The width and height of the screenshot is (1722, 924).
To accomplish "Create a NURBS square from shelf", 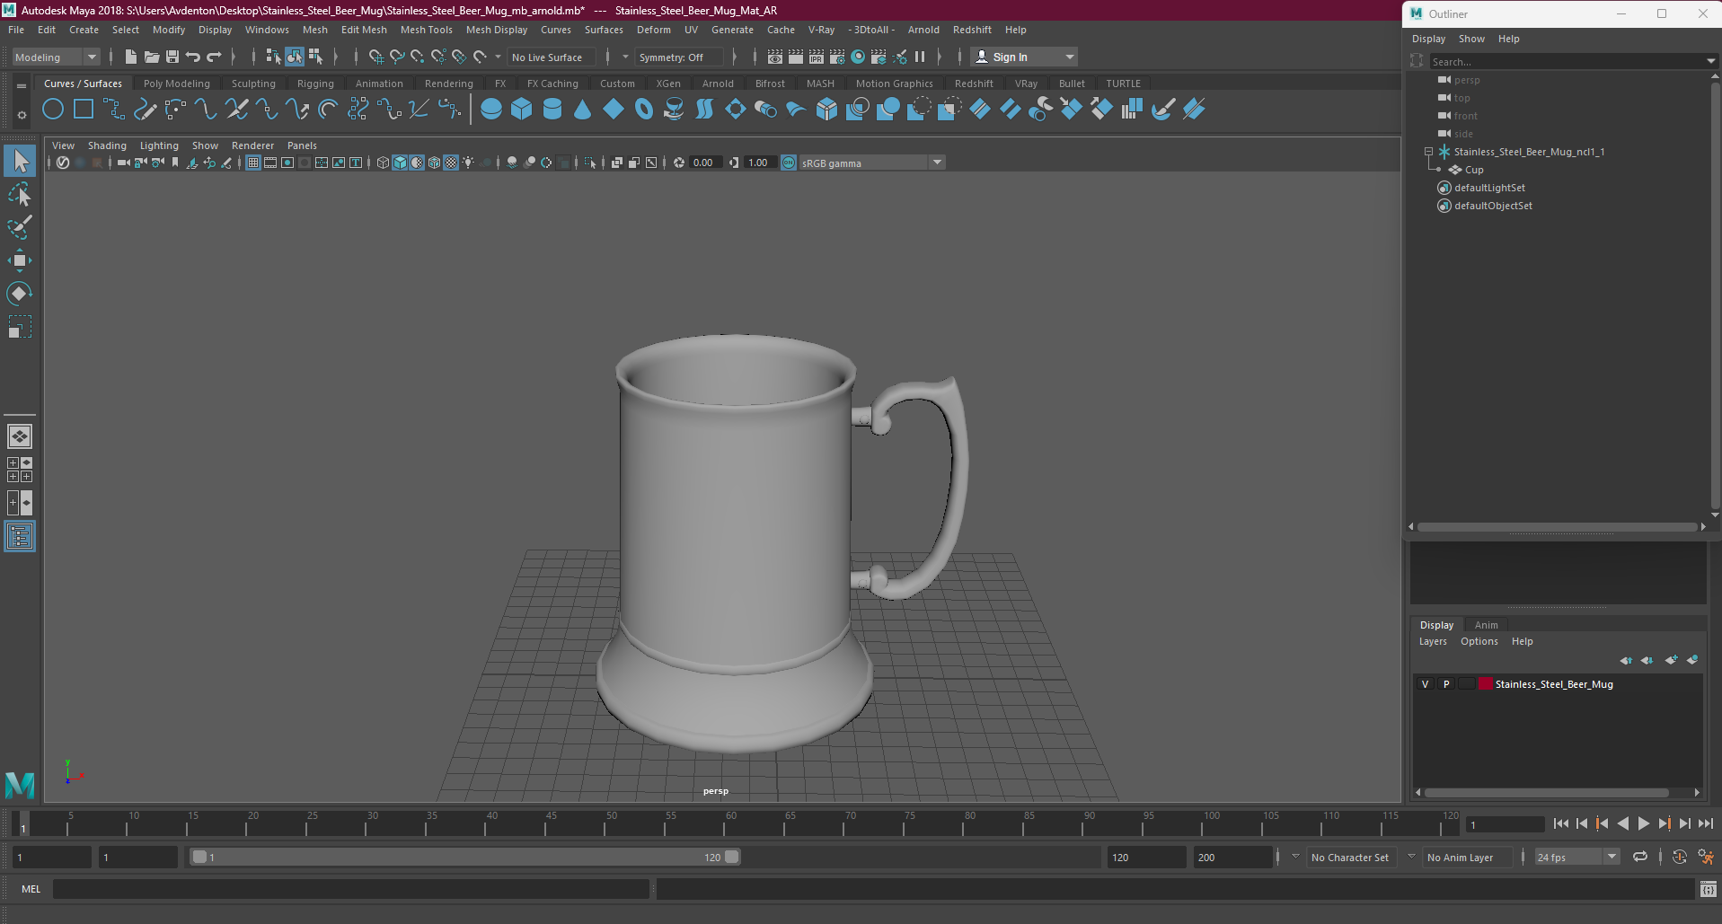I will click(84, 110).
